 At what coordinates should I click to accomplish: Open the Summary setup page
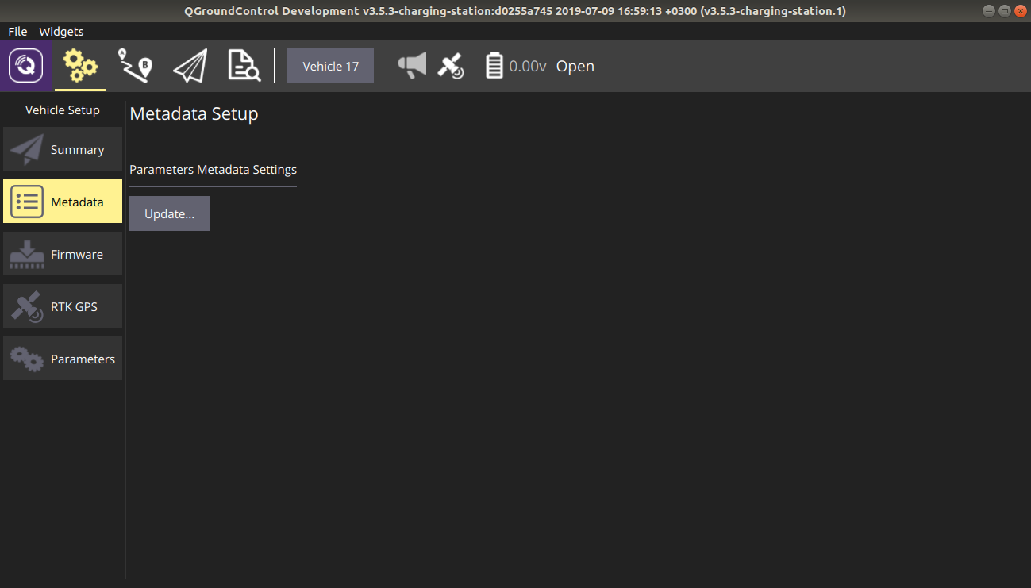(63, 149)
